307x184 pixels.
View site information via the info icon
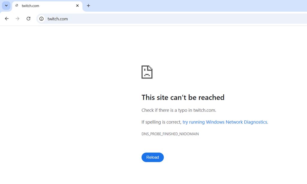41,19
